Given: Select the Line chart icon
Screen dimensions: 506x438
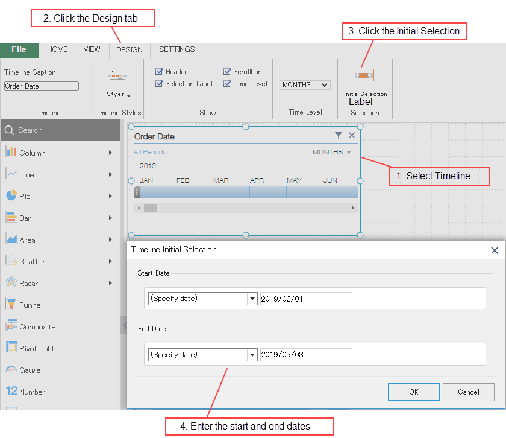Looking at the screenshot, I should tap(11, 174).
